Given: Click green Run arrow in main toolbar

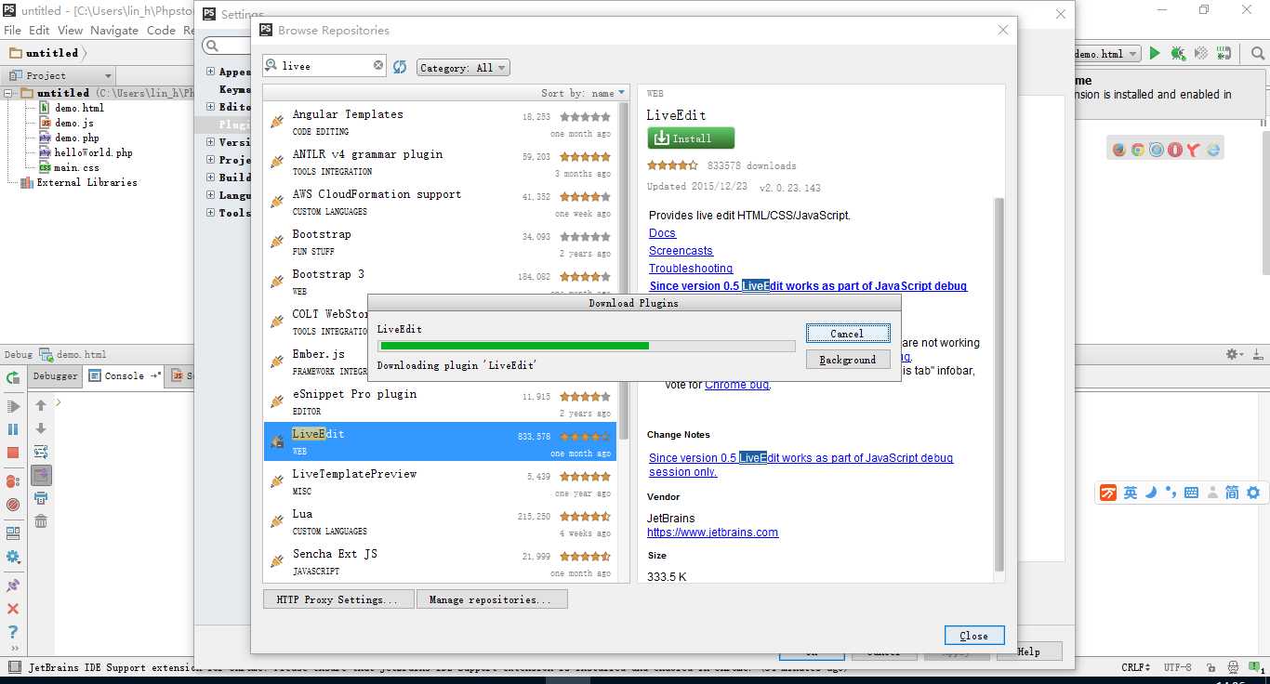Looking at the screenshot, I should point(1155,54).
